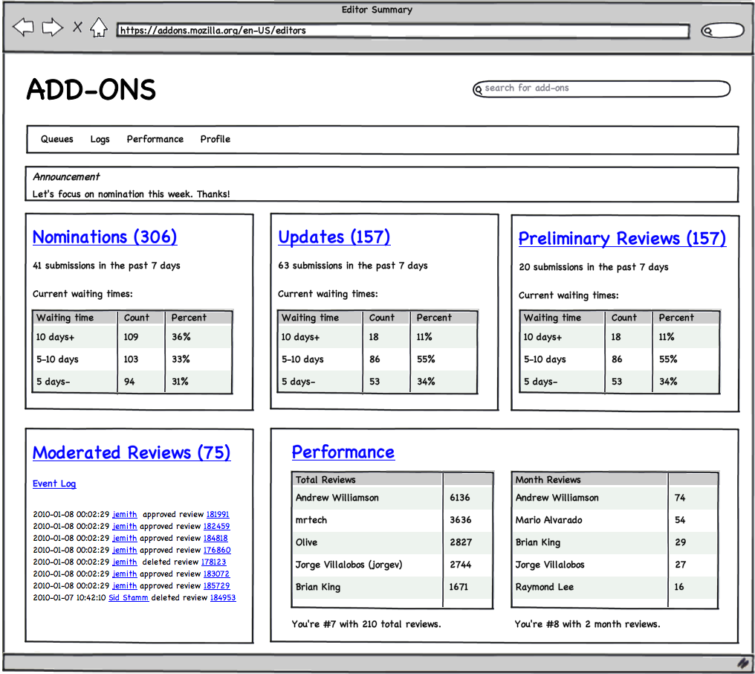Viewport: 755px width, 674px height.
Task: Go to the home page icon
Action: click(x=99, y=27)
